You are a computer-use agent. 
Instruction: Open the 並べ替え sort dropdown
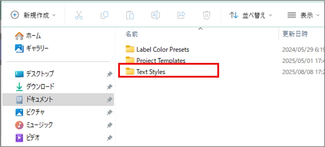tap(251, 15)
